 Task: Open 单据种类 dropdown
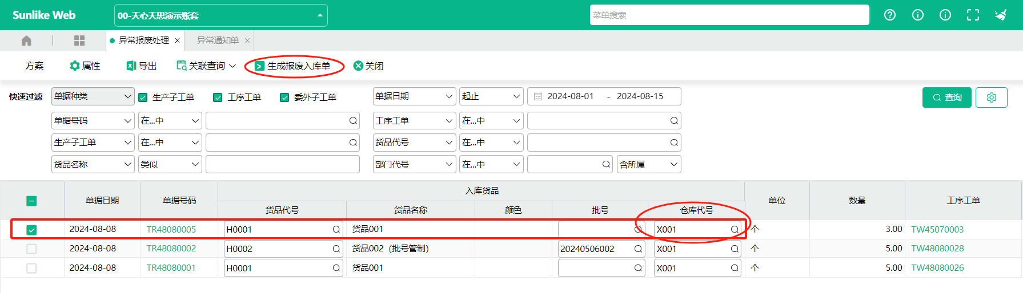click(x=93, y=96)
